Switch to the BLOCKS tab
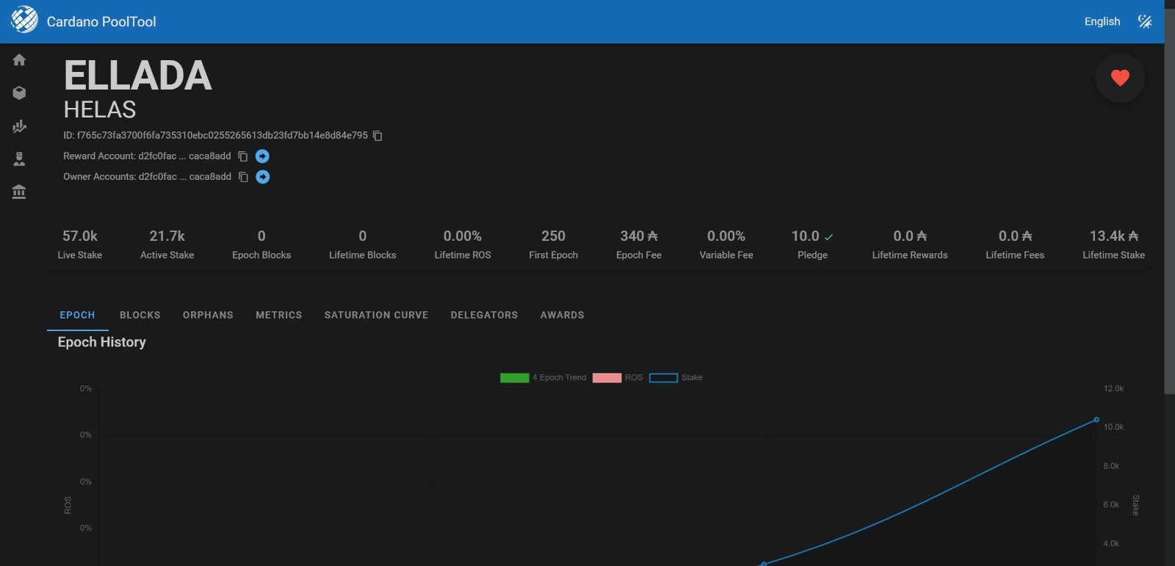Viewport: 1175px width, 566px height. (140, 315)
